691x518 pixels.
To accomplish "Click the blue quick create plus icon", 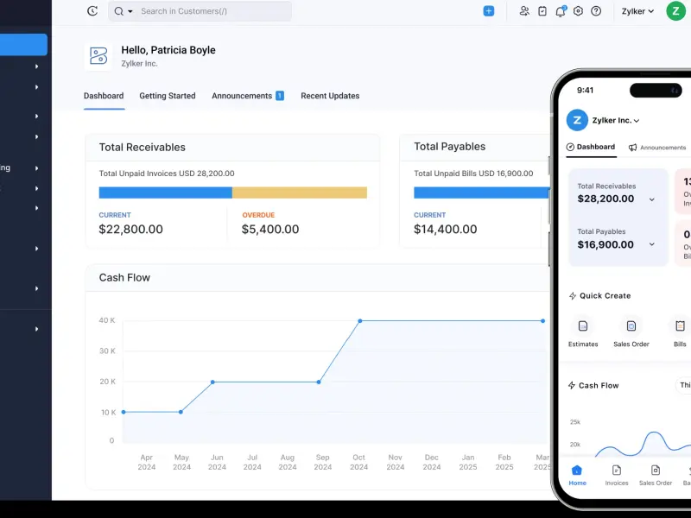I will click(x=488, y=11).
